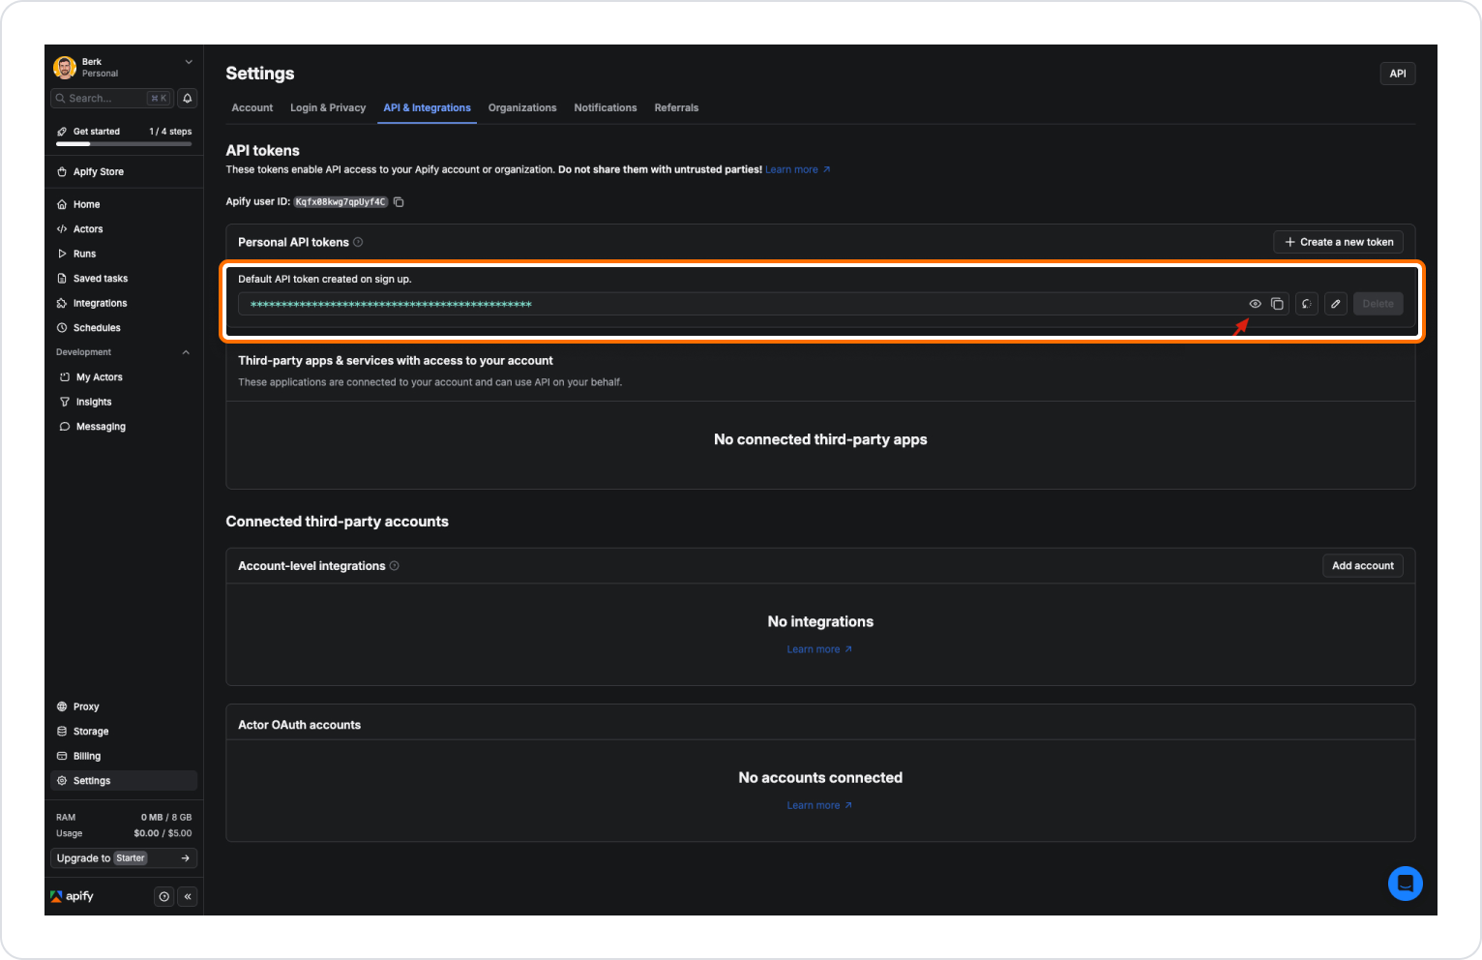
Task: Open Saved tasks in the sidebar
Action: [124, 279]
